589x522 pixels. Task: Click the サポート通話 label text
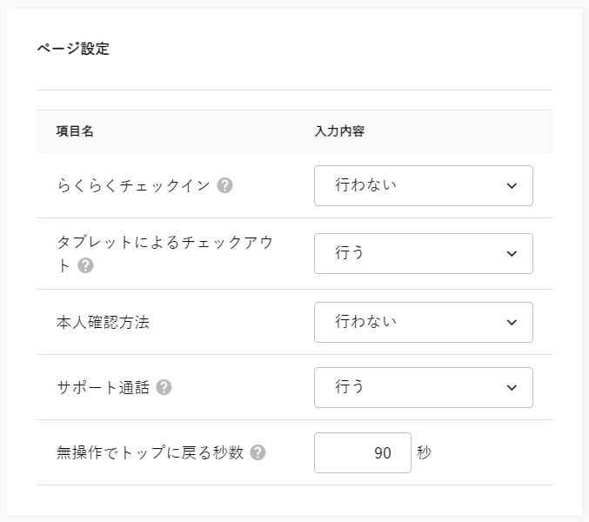click(103, 387)
